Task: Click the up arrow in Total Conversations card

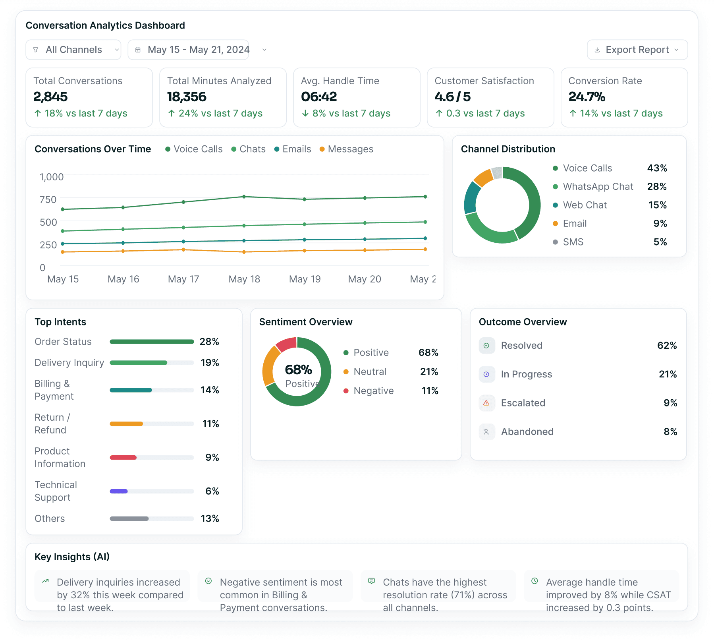Action: 38,113
